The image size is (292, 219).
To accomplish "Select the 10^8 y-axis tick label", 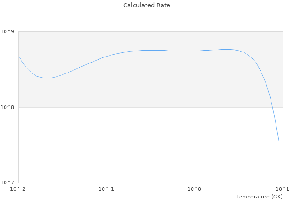I will [9, 108].
